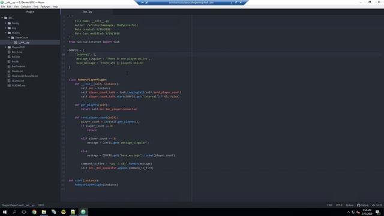Open the View menu
Viewport: 384px width, 216px height.
[16, 7]
